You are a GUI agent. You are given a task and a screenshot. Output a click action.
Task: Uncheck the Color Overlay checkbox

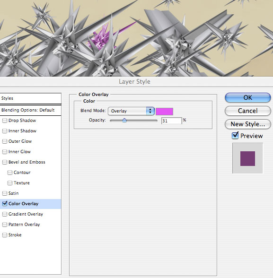pos(5,203)
